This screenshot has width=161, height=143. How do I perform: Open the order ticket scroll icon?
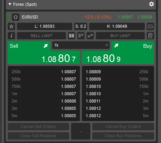[150, 35]
